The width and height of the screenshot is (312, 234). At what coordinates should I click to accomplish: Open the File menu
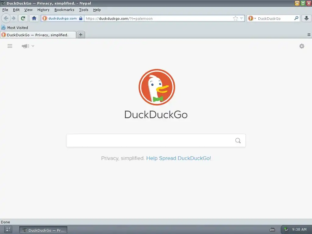coord(5,10)
